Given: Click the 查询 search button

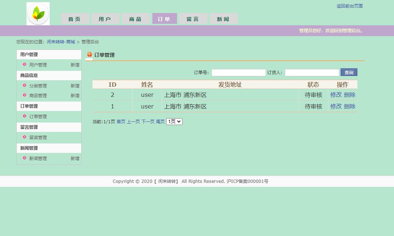Looking at the screenshot, I should click(x=348, y=72).
